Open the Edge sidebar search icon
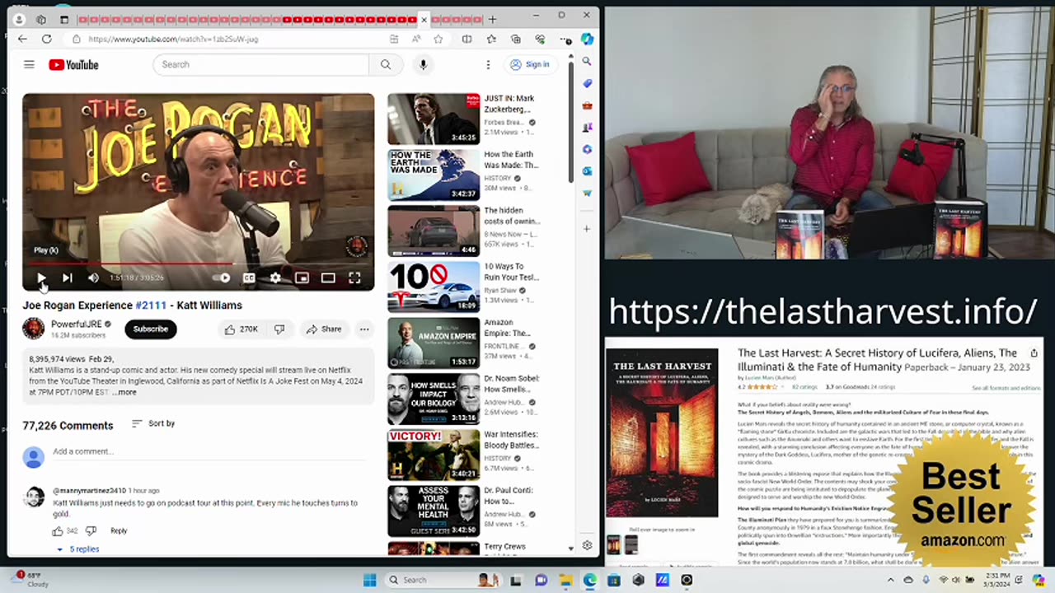Viewport: 1055px width, 593px height. point(587,61)
